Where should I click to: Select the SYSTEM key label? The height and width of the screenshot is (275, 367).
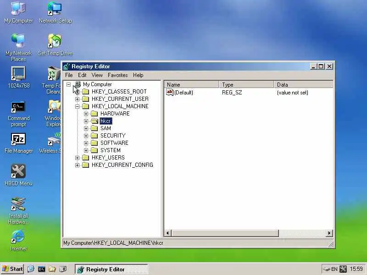pyautogui.click(x=111, y=150)
